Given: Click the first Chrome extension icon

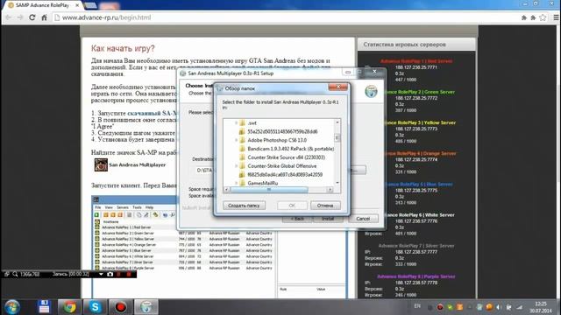Looking at the screenshot, I should (524, 17).
